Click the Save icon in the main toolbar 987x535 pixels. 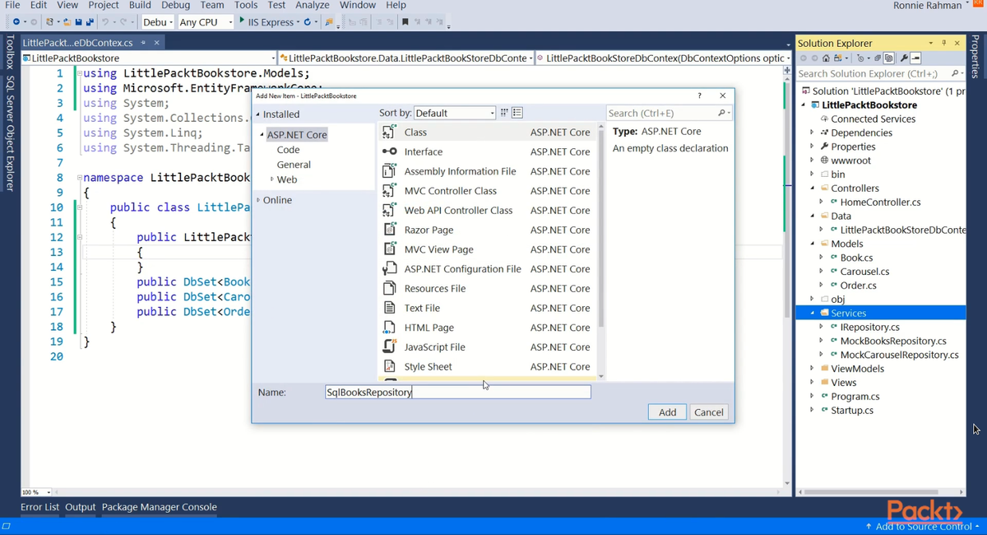[x=78, y=21]
